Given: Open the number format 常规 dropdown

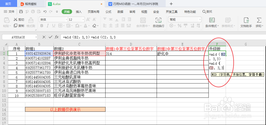Looking at the screenshot, I should [200, 20].
